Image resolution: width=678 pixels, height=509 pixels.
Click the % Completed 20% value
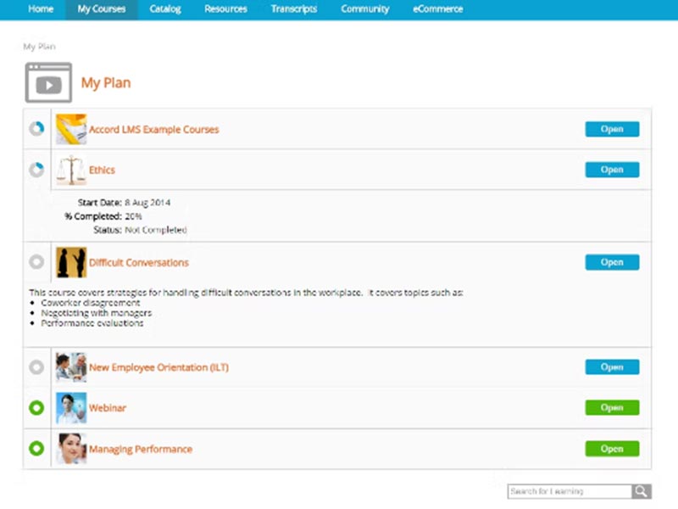tap(133, 216)
